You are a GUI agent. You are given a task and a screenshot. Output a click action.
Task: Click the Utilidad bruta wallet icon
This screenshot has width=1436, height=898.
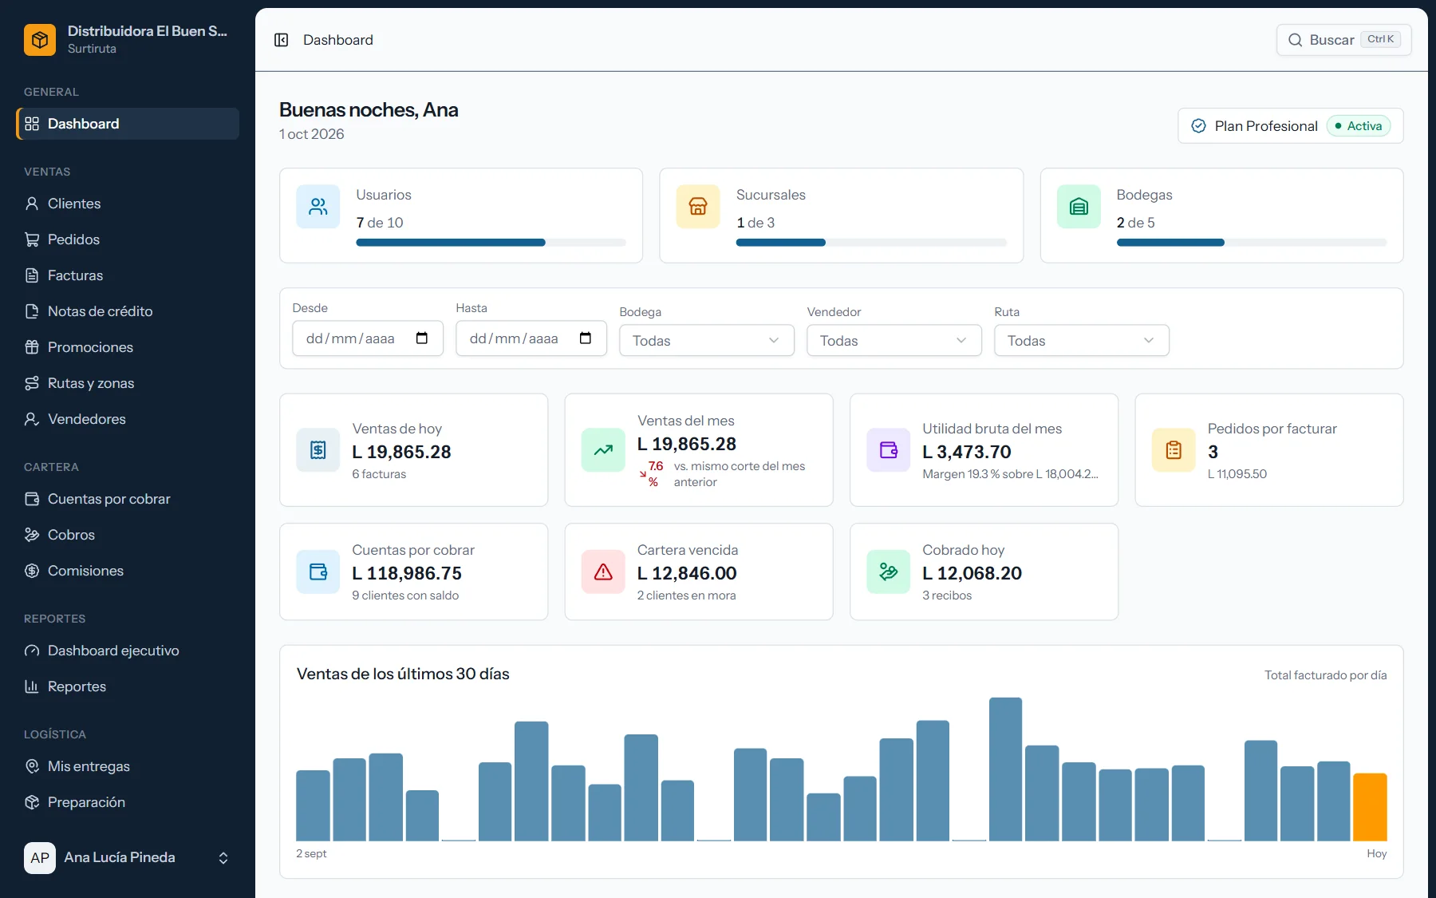(889, 450)
